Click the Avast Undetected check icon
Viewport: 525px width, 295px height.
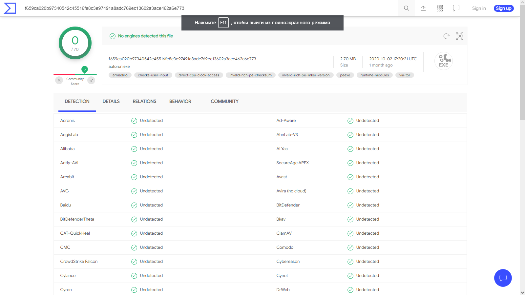pyautogui.click(x=350, y=177)
